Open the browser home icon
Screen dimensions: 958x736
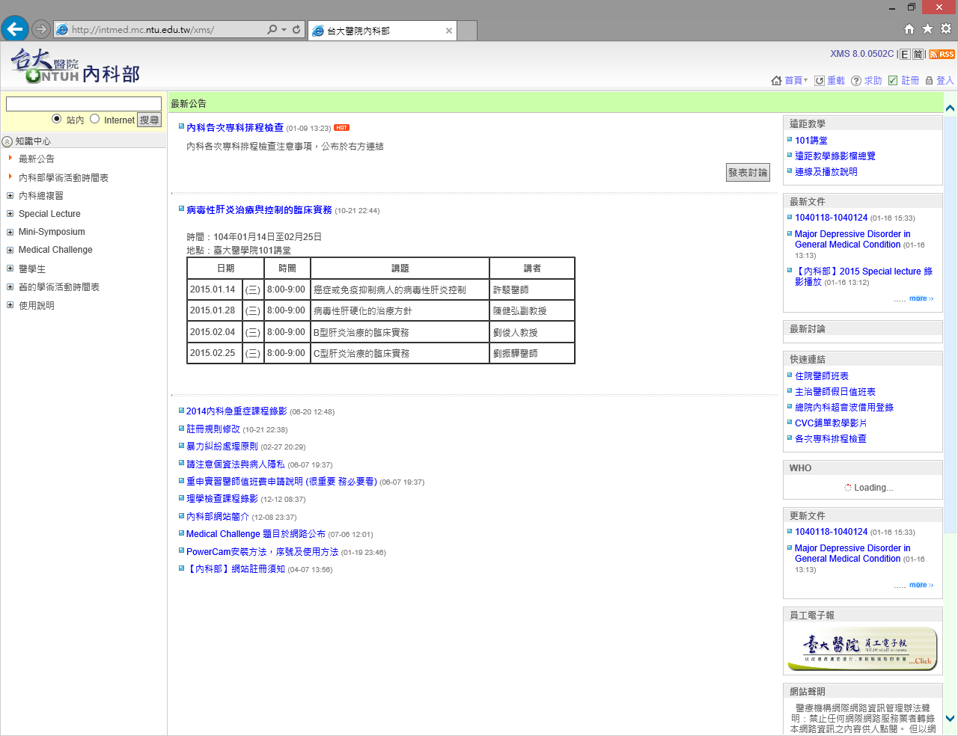pyautogui.click(x=909, y=29)
